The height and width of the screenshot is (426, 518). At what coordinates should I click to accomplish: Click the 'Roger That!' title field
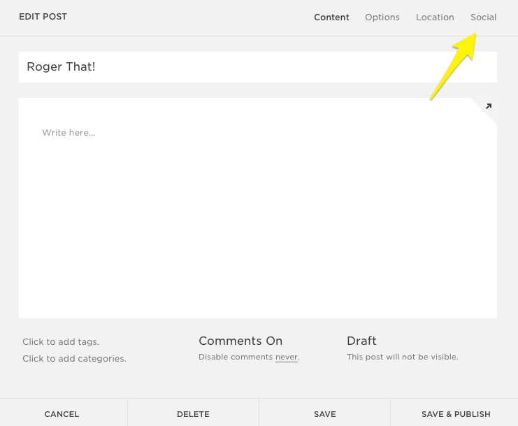pyautogui.click(x=257, y=67)
